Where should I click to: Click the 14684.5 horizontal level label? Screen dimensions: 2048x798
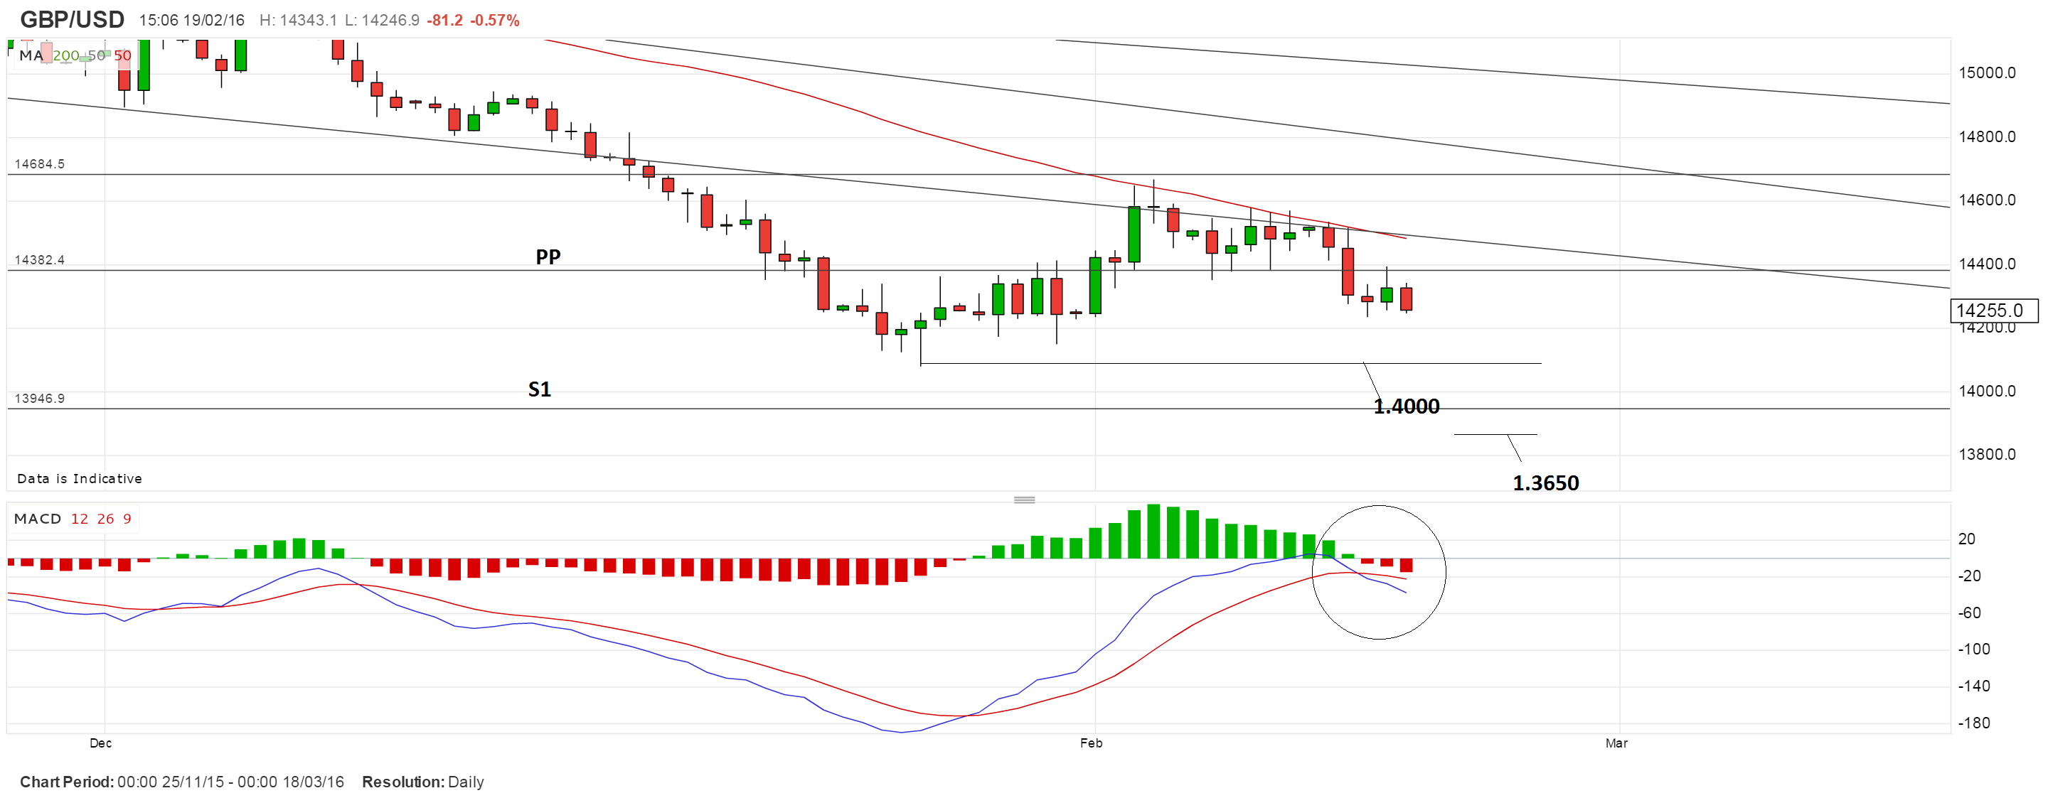click(40, 165)
